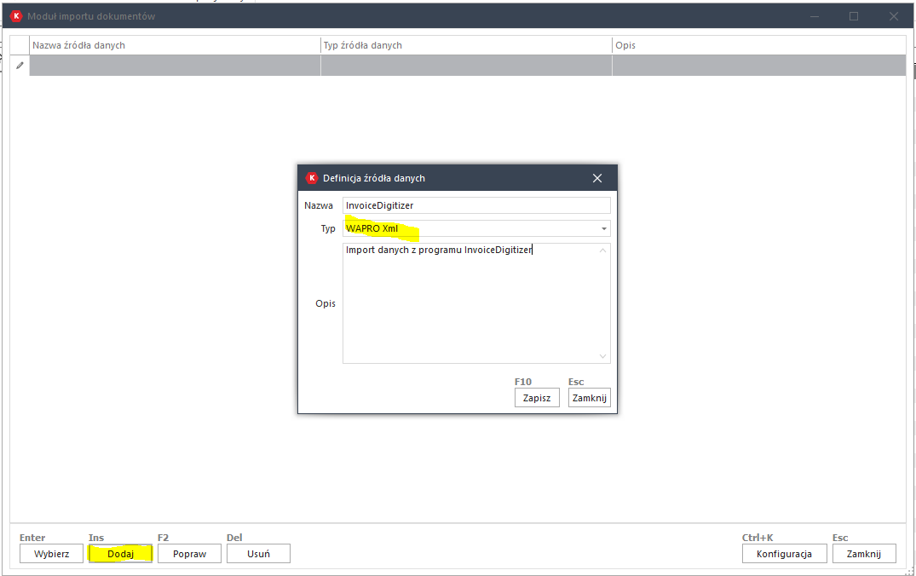Open the Typ dropdown arrow
This screenshot has height=576, width=916.
(604, 228)
